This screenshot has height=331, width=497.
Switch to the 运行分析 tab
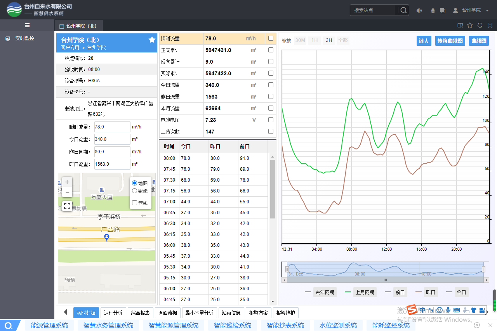tap(113, 313)
